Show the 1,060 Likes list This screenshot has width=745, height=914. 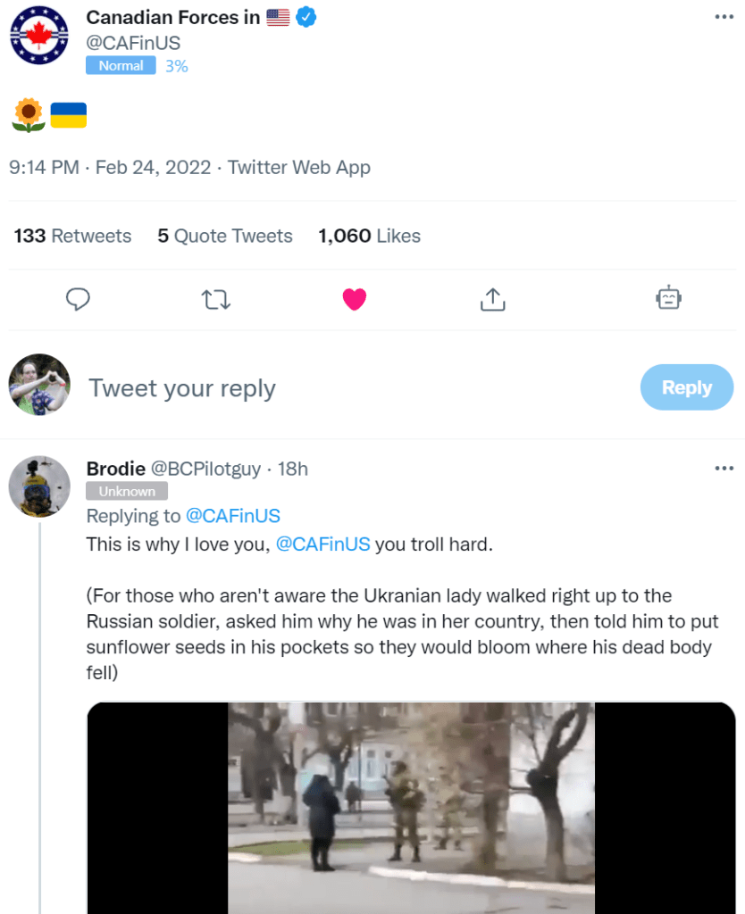tap(369, 236)
